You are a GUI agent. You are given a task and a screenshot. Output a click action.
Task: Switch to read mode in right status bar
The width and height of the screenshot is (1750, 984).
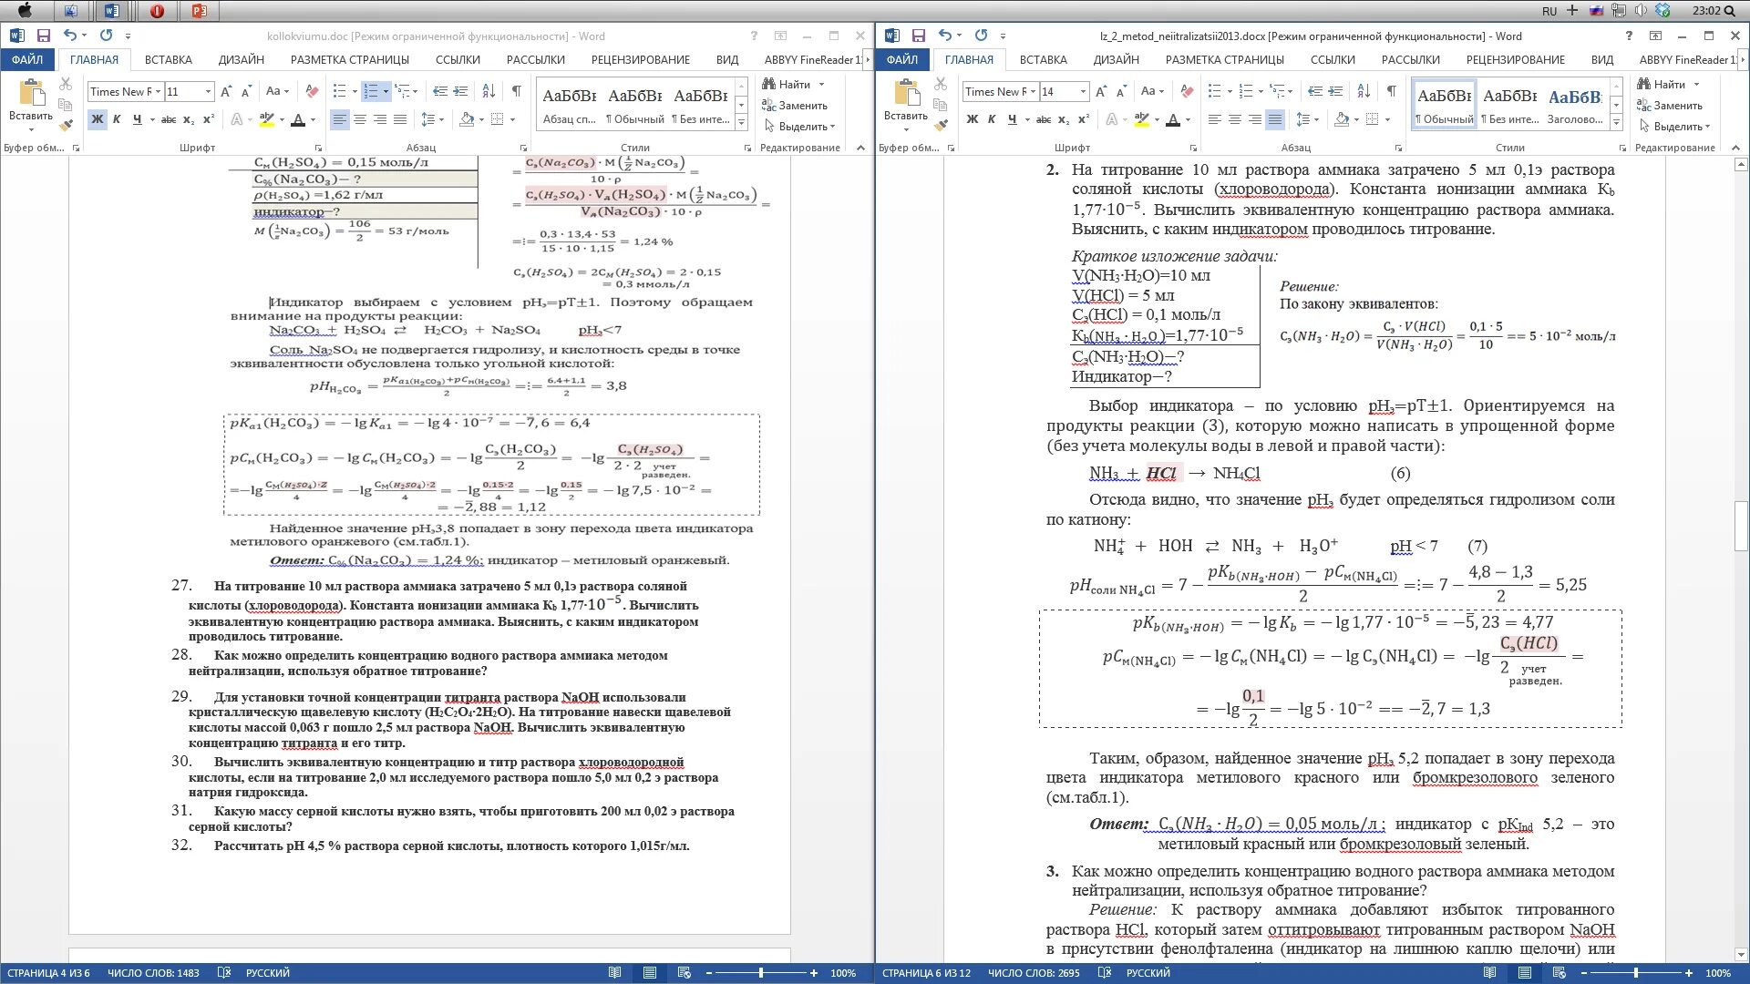point(1489,972)
